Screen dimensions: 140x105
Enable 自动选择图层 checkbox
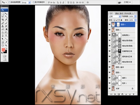pyautogui.click(x=10, y=2)
